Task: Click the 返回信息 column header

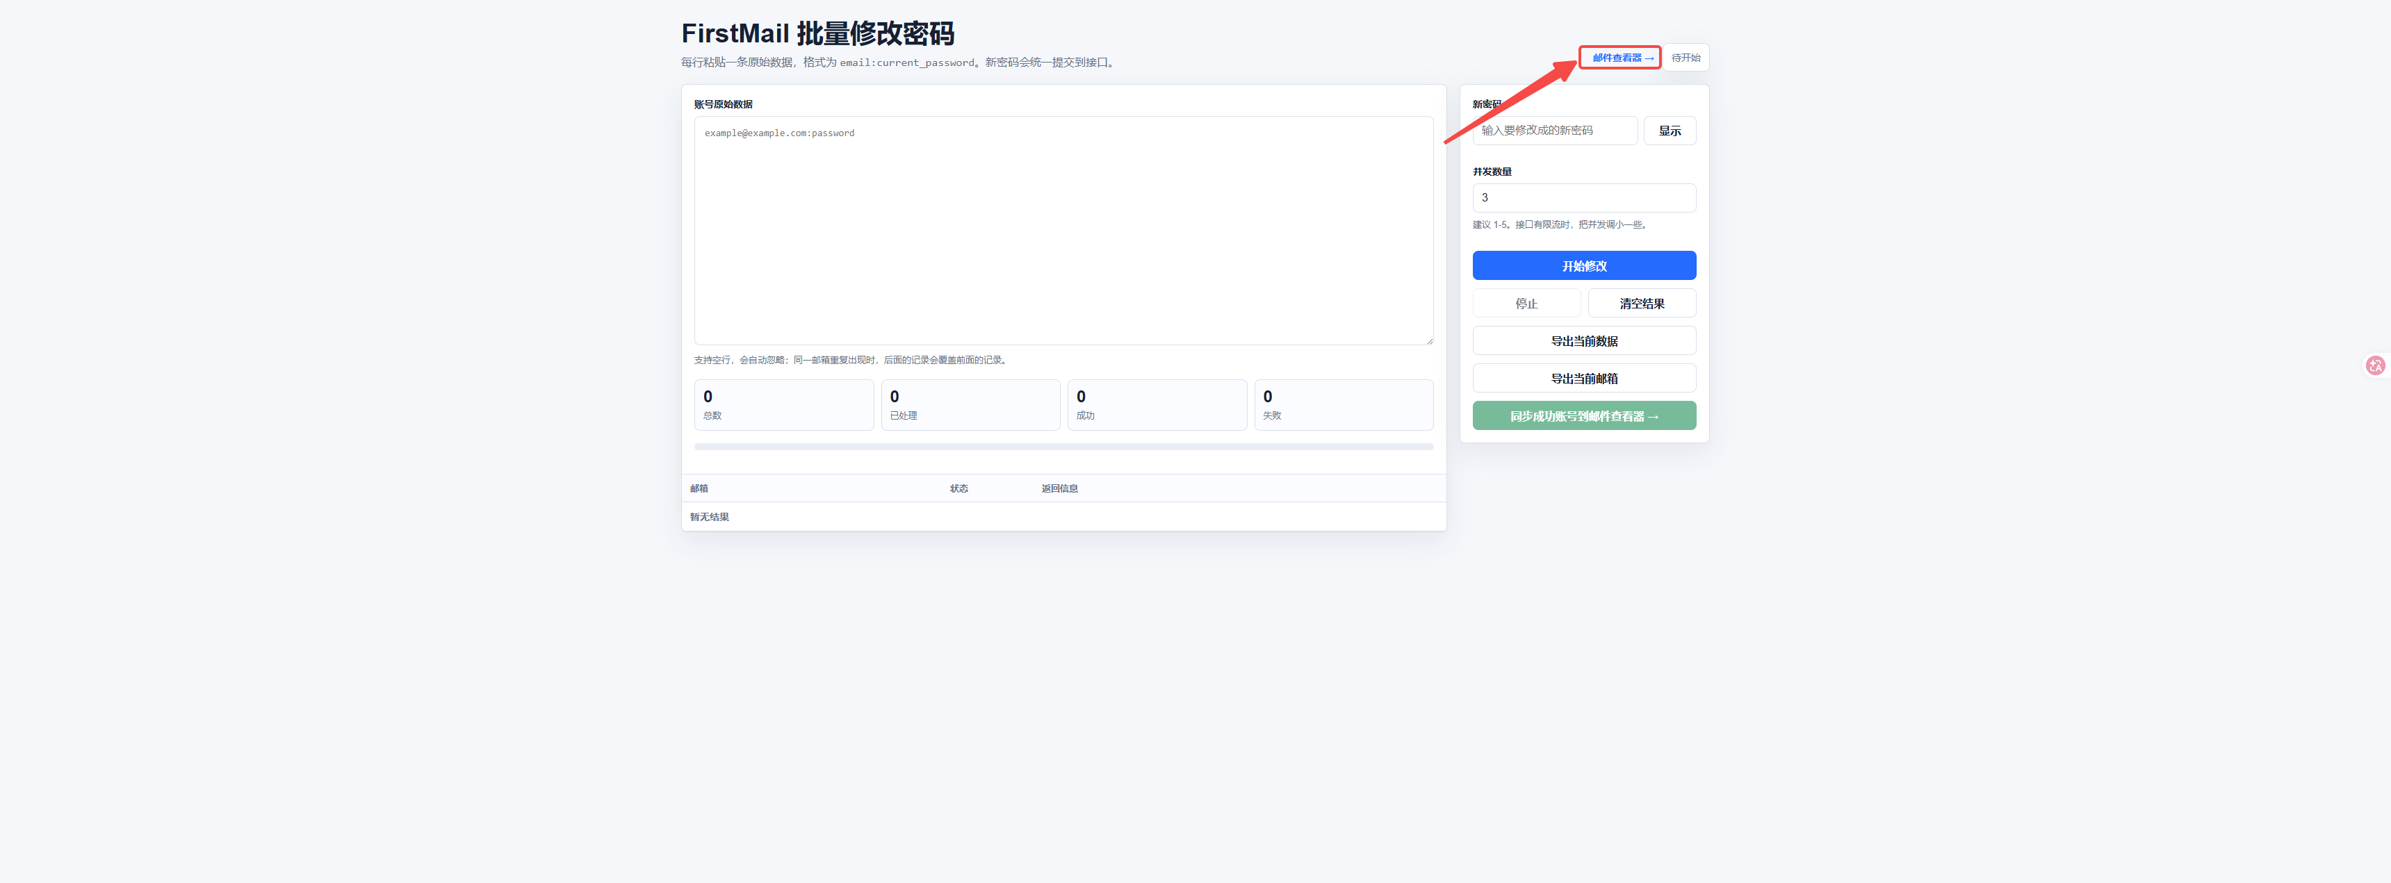Action: (1059, 488)
